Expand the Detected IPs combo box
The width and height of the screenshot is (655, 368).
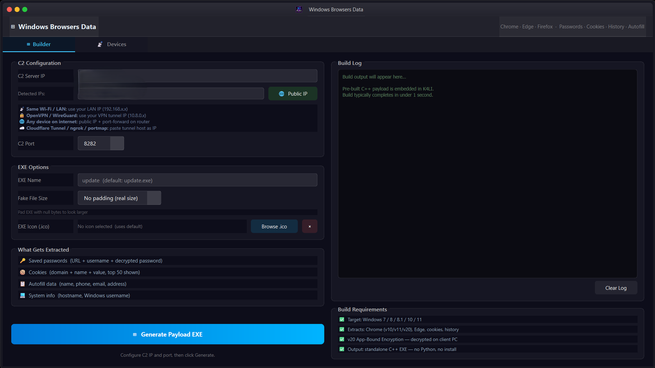coord(171,94)
